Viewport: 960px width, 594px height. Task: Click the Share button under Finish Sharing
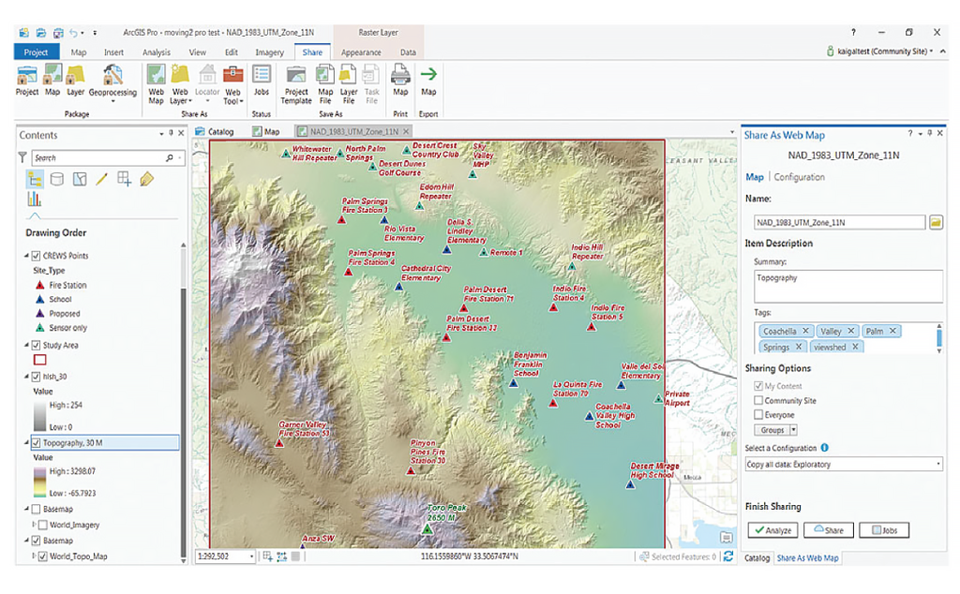829,530
